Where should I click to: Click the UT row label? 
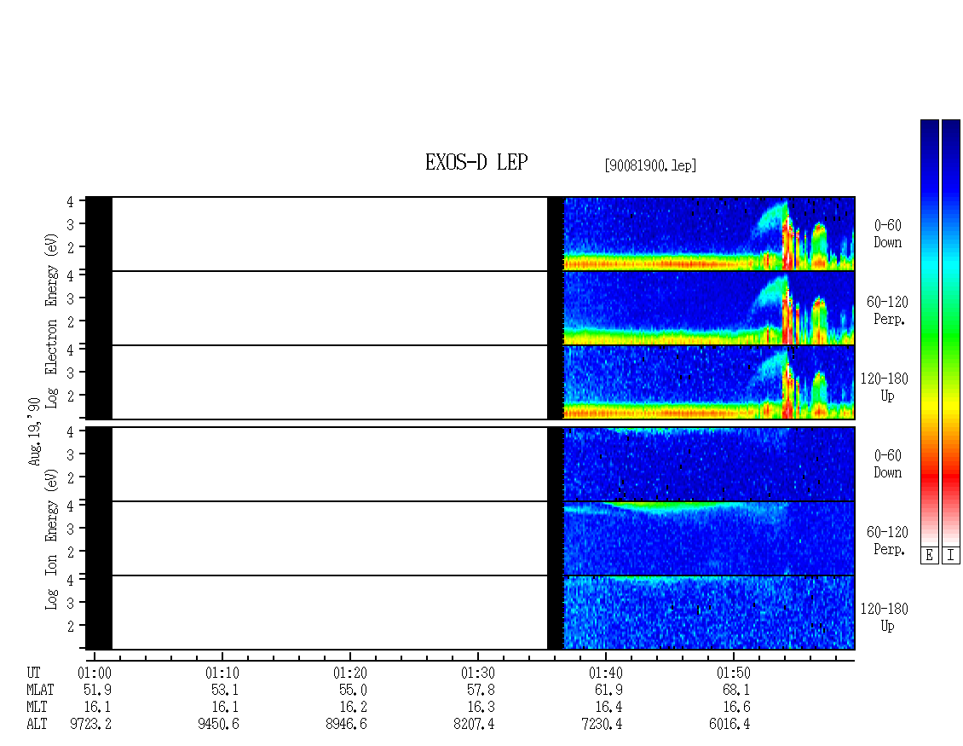click(33, 673)
